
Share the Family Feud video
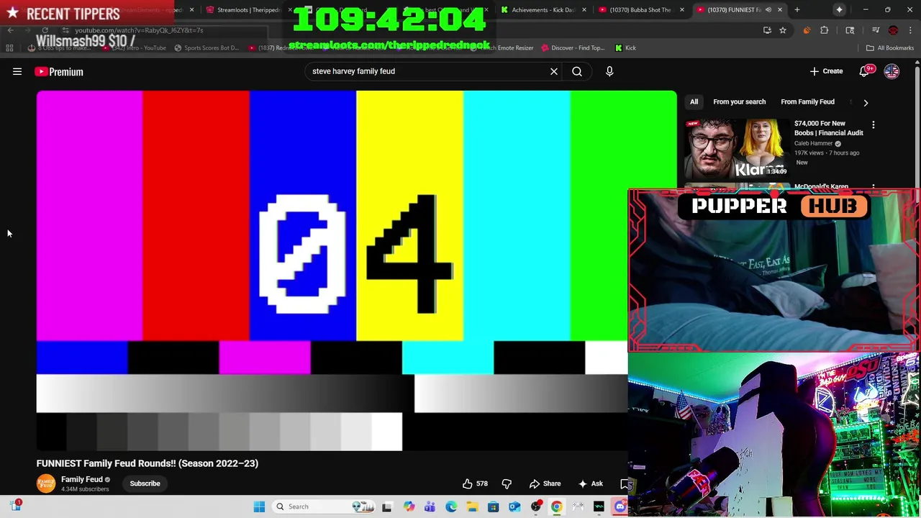click(545, 483)
